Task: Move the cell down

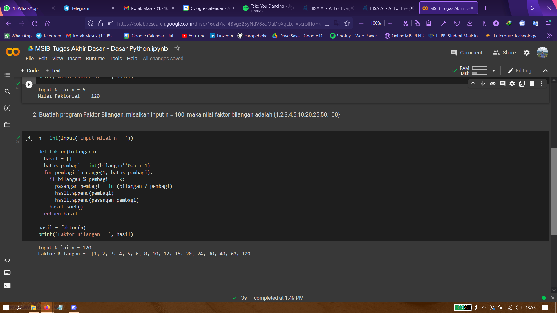Action: pyautogui.click(x=483, y=84)
